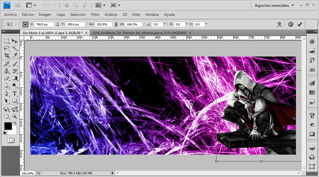Viewport: 319px width, 177px height.
Task: Switch to warp mode
Action: [279, 24]
